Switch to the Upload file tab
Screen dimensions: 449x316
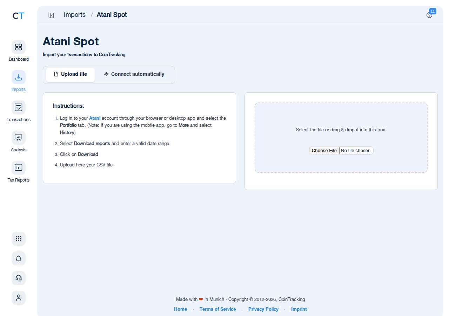coord(70,74)
